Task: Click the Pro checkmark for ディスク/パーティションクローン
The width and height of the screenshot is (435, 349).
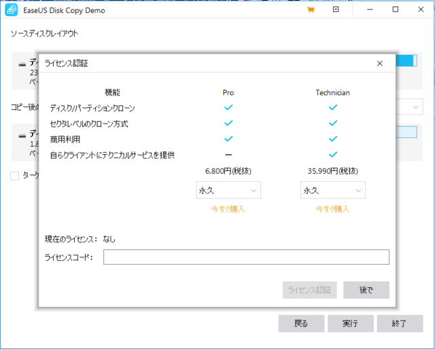Action: tap(228, 107)
